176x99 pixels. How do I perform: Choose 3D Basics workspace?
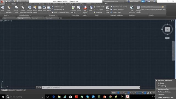[x=161, y=83]
